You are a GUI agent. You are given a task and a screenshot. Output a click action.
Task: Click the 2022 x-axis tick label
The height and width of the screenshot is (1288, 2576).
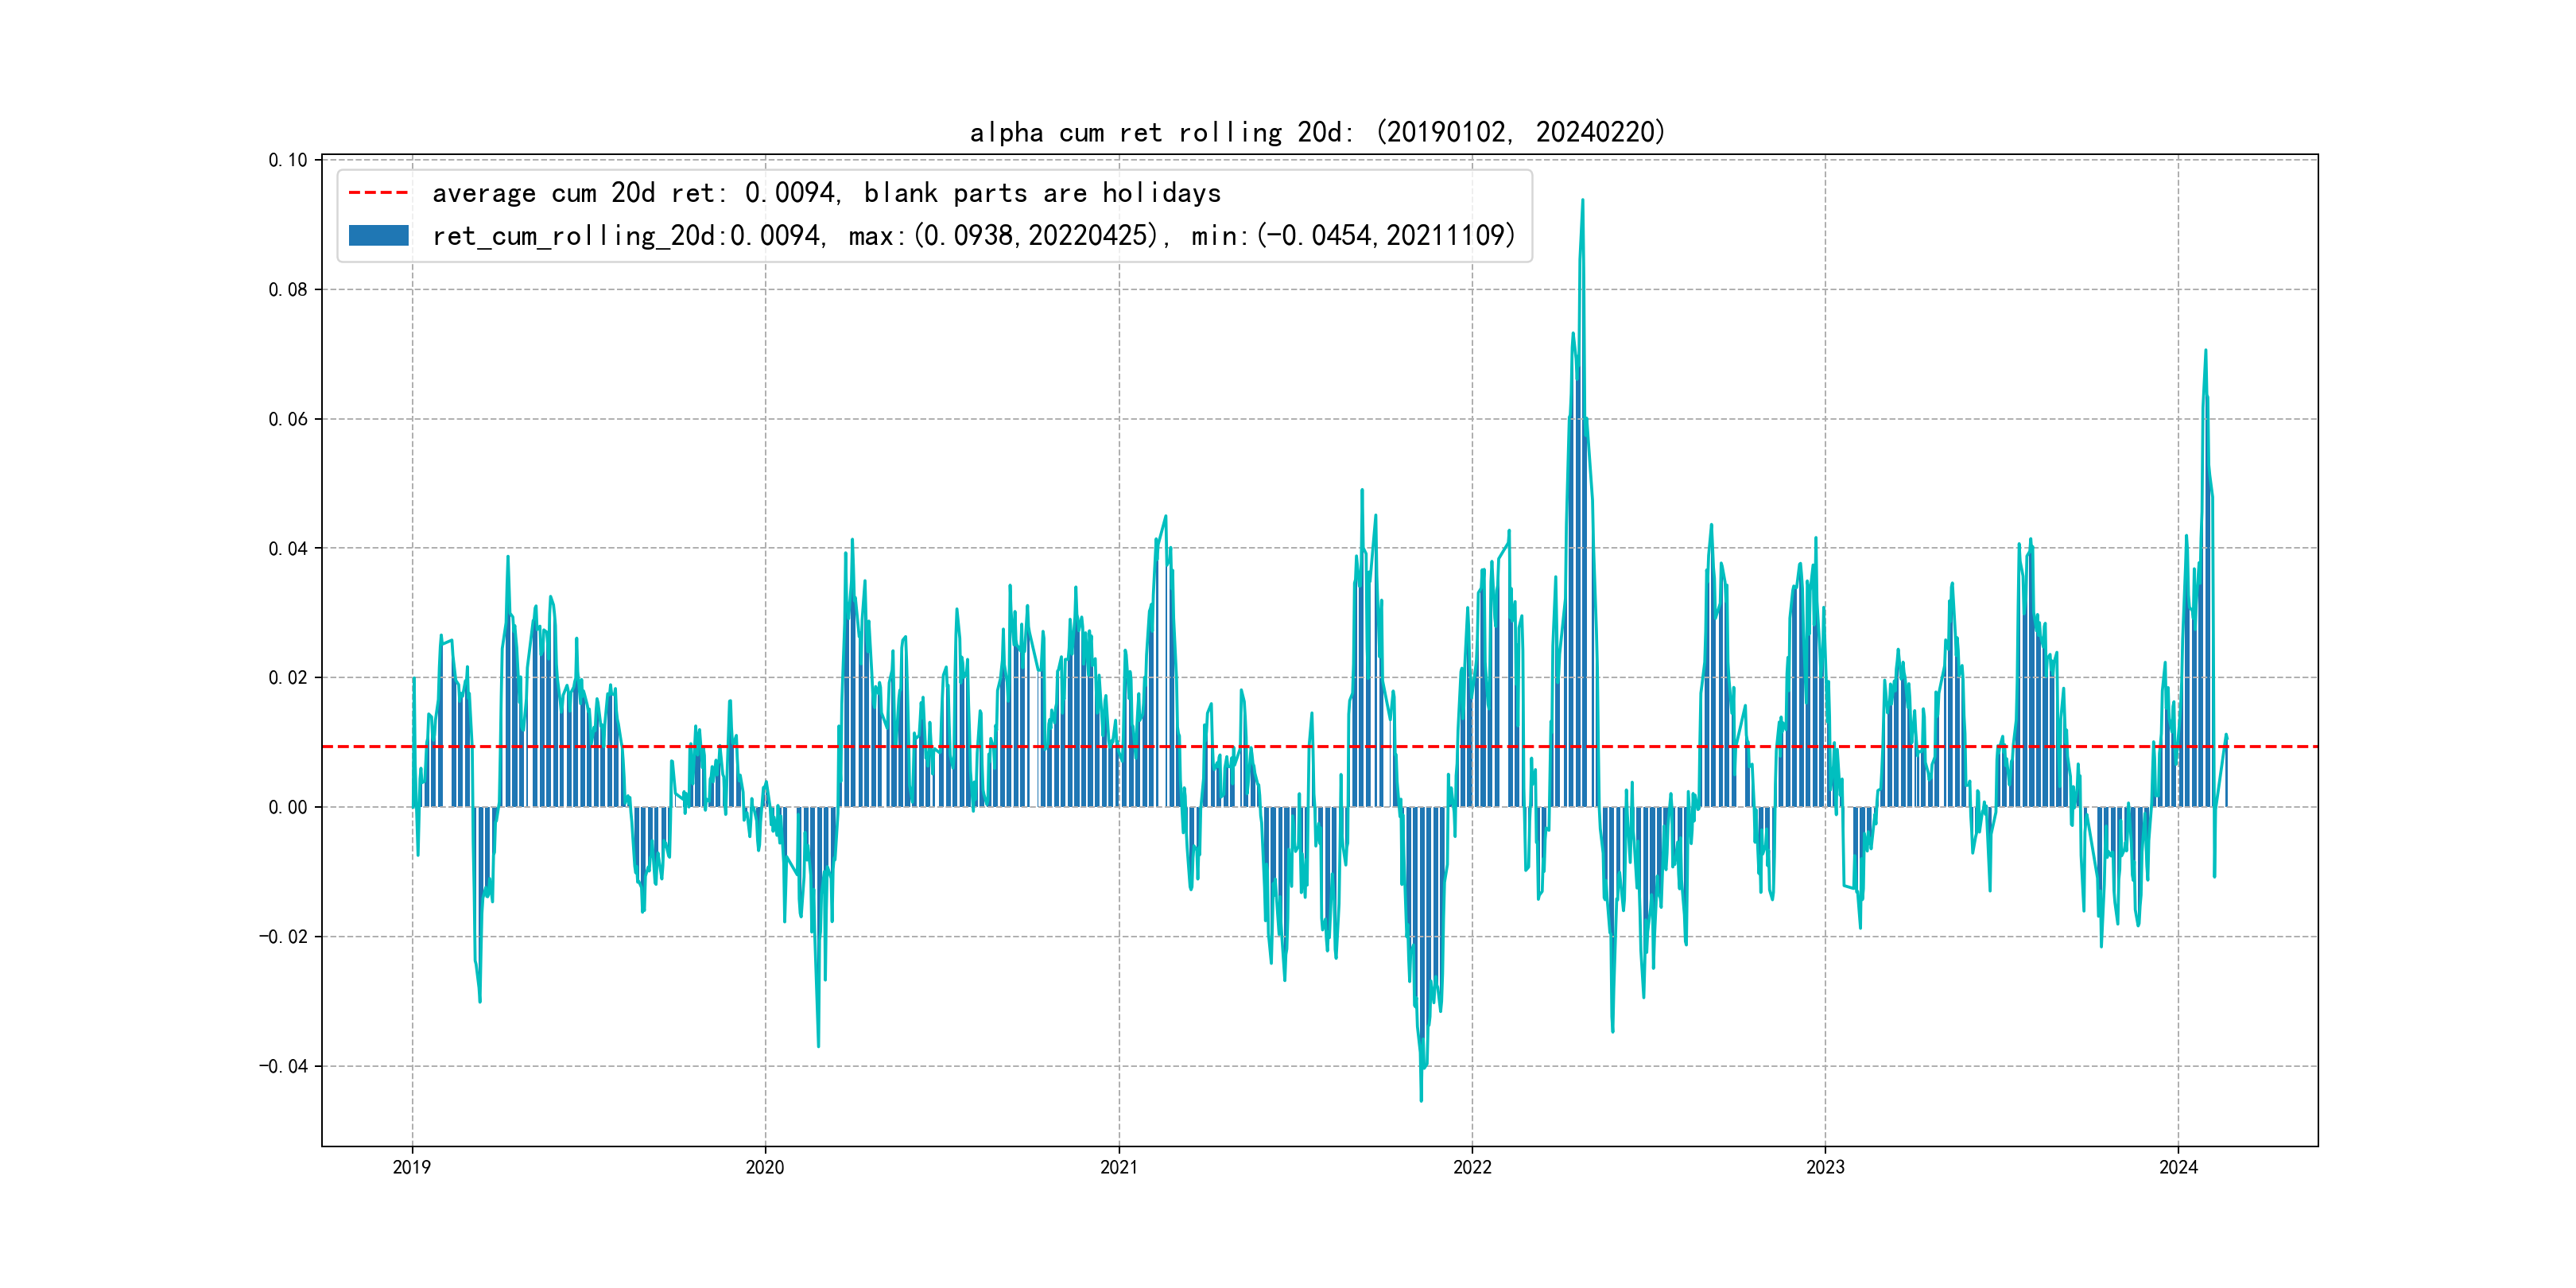pos(1472,1167)
